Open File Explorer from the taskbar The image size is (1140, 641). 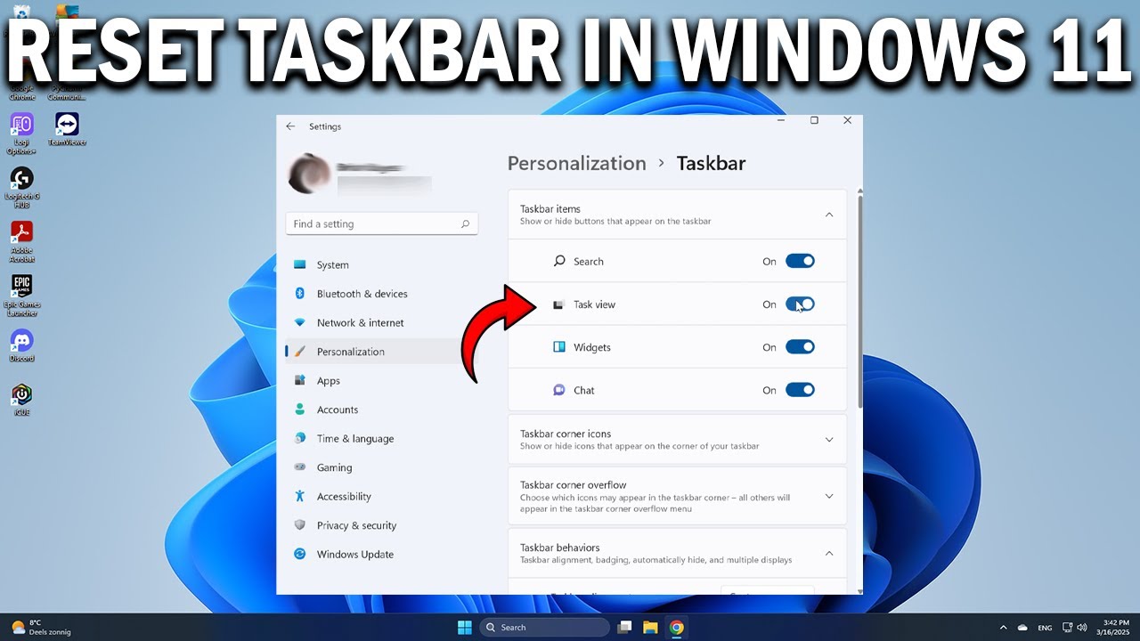pos(650,628)
